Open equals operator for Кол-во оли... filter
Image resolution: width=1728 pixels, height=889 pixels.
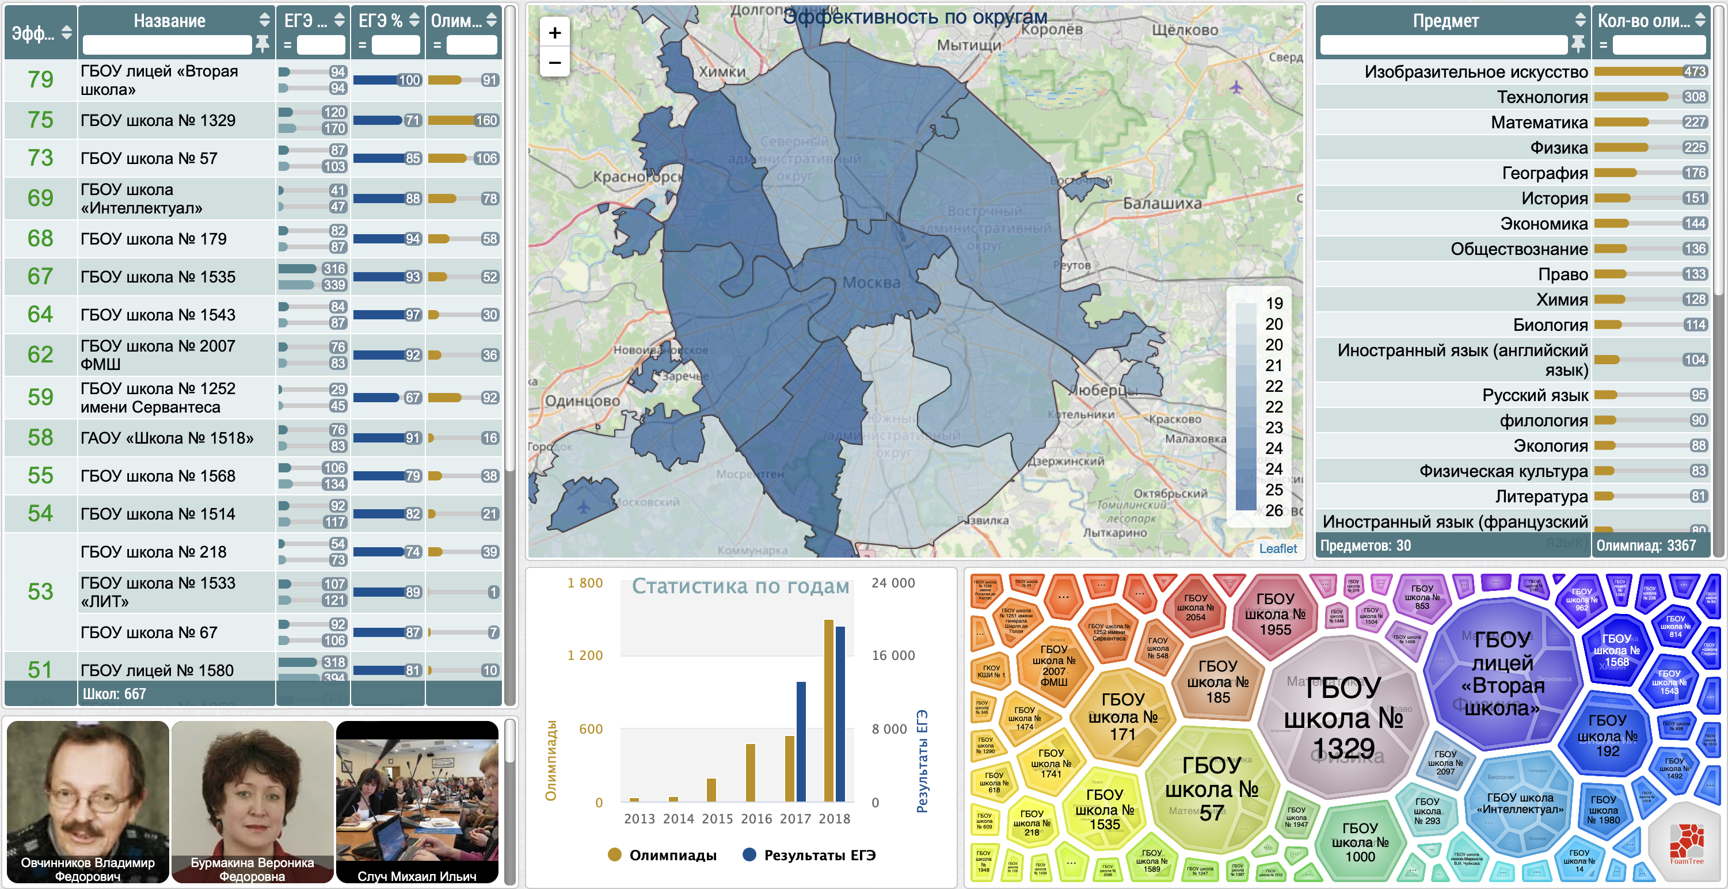[1603, 45]
